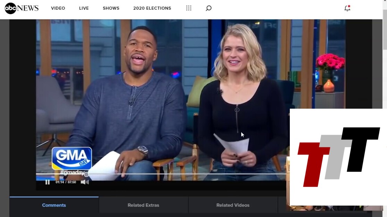Mute the video with the speaker icon
Image resolution: width=387 pixels, height=217 pixels.
point(84,182)
